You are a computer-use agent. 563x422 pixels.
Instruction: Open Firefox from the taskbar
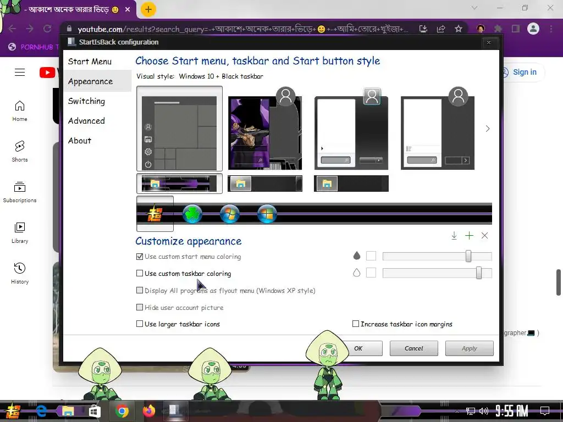148,410
